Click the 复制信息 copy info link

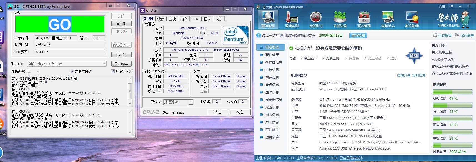[x=419, y=75]
